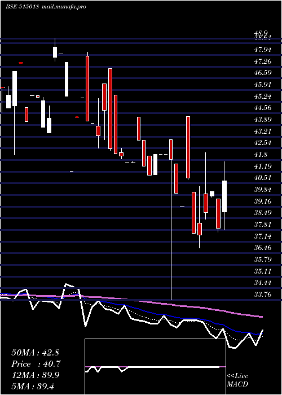This screenshot has height=395, width=282.
Task: Click the 43.21 price axis label
Action: coord(263,131)
